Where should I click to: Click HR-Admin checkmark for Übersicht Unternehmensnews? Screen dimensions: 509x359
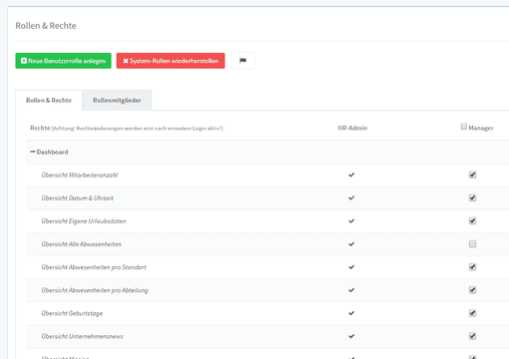tap(351, 336)
